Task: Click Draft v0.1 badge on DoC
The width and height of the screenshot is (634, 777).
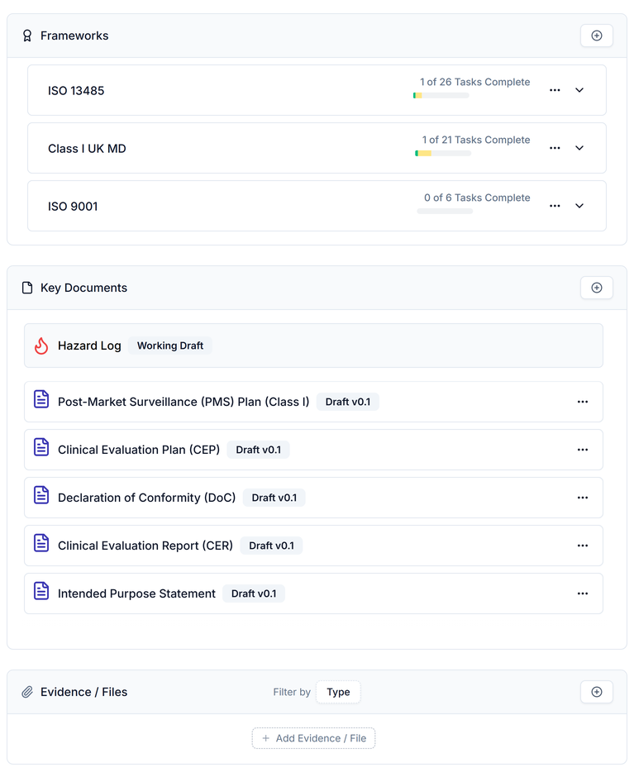Action: (274, 498)
